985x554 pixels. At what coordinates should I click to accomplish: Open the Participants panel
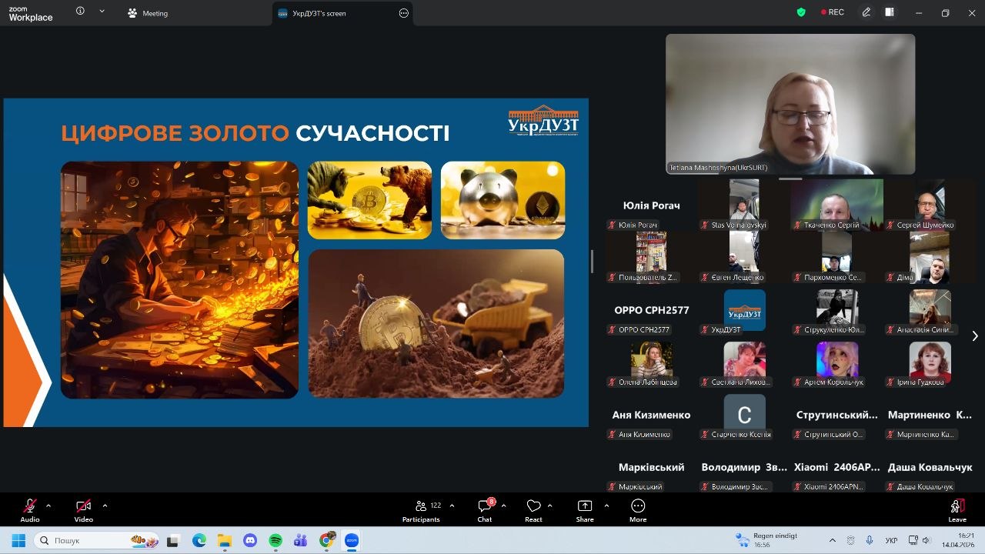point(421,504)
